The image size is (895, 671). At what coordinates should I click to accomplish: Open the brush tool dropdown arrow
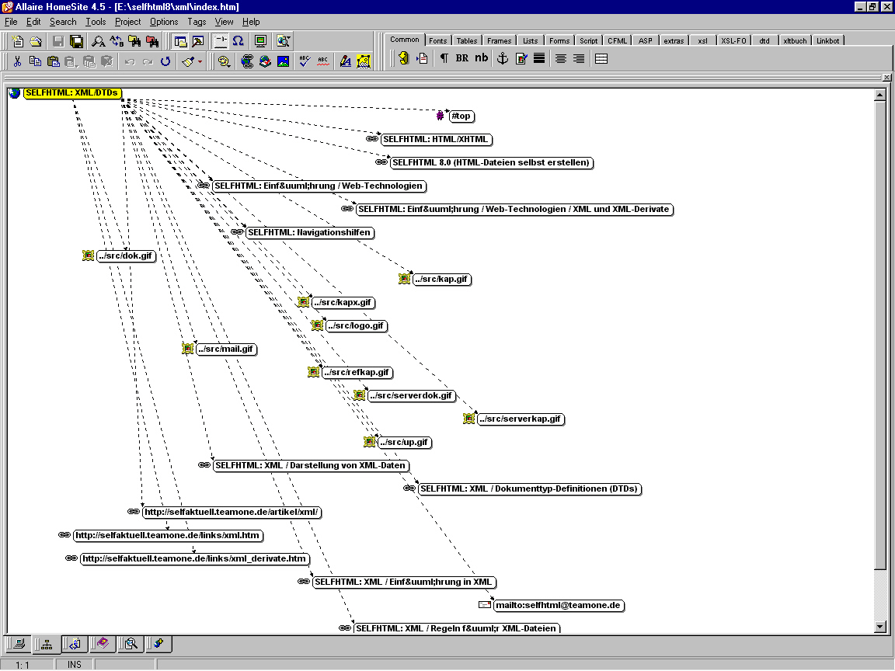point(200,61)
